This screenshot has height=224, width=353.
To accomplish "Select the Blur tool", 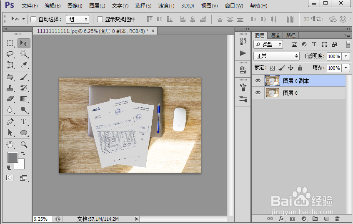I will point(10,110).
